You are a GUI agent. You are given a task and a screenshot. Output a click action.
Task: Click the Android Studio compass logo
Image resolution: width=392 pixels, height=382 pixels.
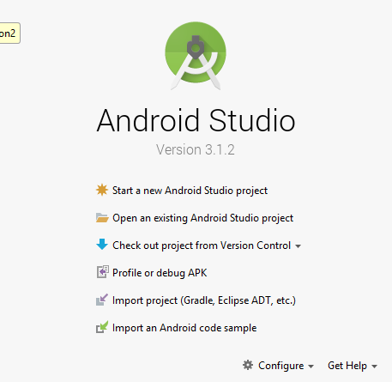click(x=196, y=56)
